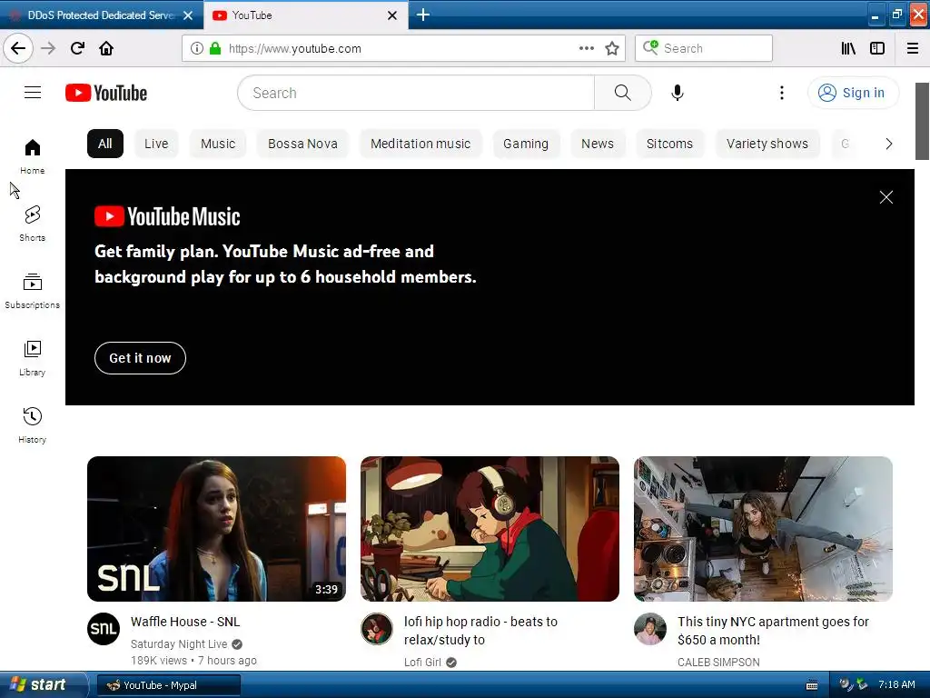Click the browser toolbar Search box
Viewport: 930px width, 698px height.
click(704, 48)
